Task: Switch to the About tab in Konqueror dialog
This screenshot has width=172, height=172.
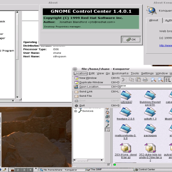Action: pos(154,20)
